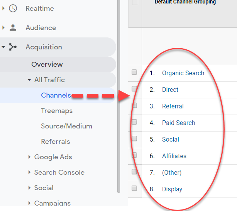Screen dimensions: 237x211
Task: Click the sidebar vertical scrollbar
Action: (118, 96)
